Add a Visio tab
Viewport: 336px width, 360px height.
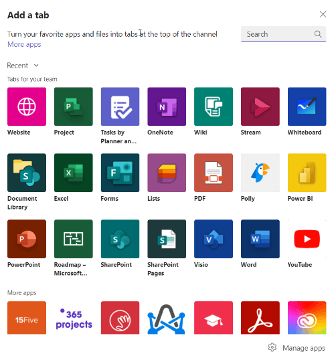tap(214, 239)
